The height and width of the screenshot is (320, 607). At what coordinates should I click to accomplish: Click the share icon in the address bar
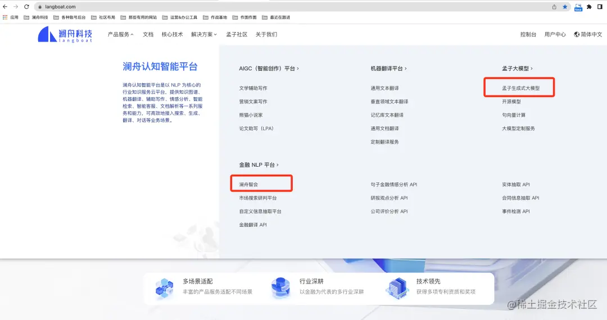pyautogui.click(x=554, y=7)
